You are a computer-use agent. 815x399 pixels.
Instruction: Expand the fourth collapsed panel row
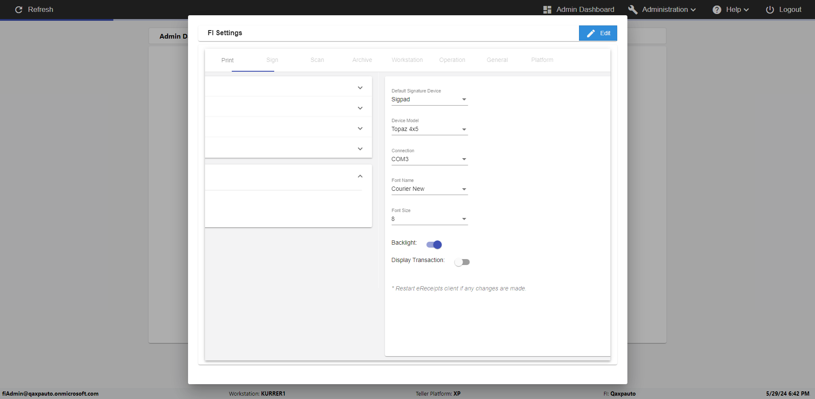(x=289, y=149)
